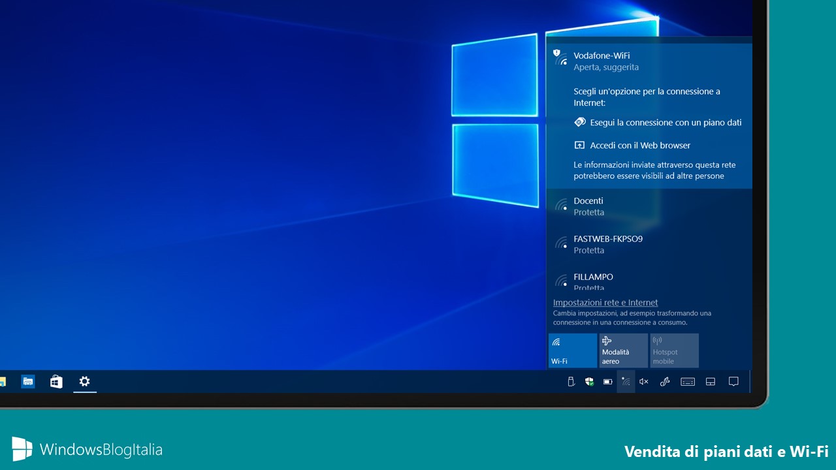Open Windows Ink Workspace pen icon

[665, 382]
